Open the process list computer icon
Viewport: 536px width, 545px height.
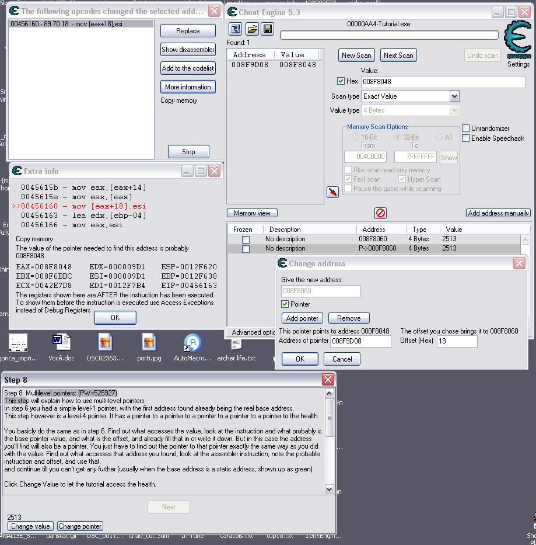[x=236, y=29]
